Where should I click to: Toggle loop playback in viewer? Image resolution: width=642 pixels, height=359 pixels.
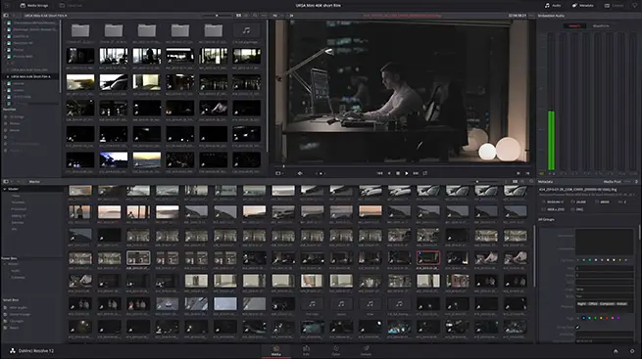[425, 173]
